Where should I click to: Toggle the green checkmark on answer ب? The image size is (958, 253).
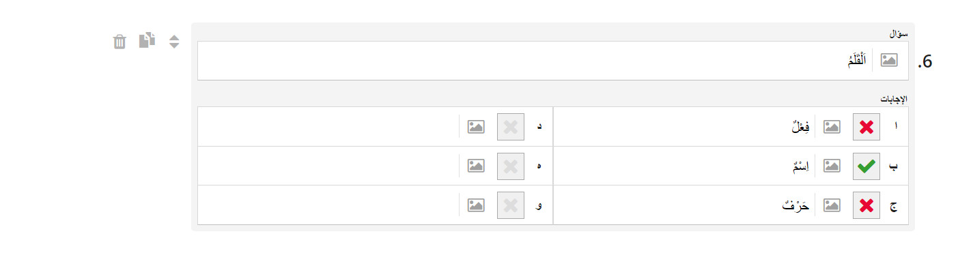pyautogui.click(x=867, y=166)
